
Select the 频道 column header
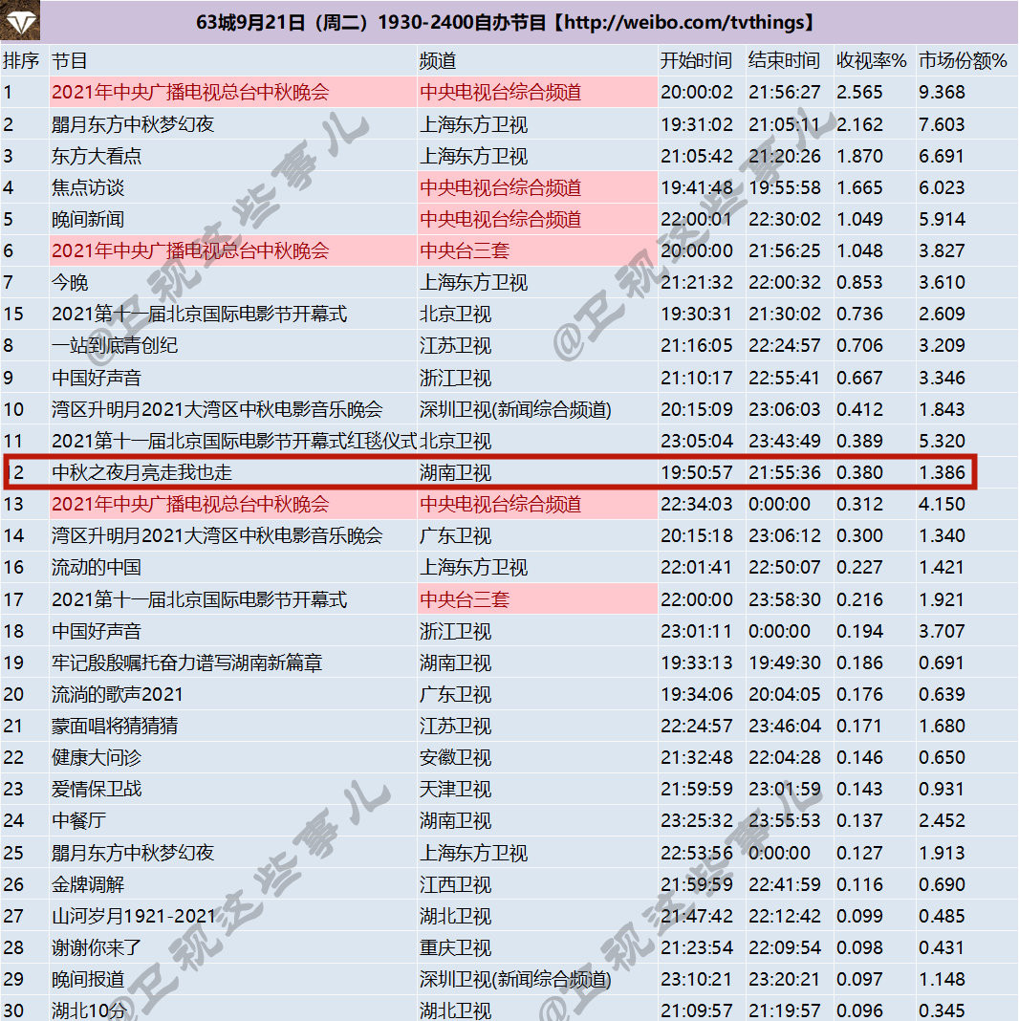(436, 58)
